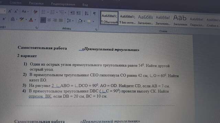Open the Рассылки ribbon tab
Viewport: 220px width, 123px height.
pyautogui.click(x=36, y=3)
